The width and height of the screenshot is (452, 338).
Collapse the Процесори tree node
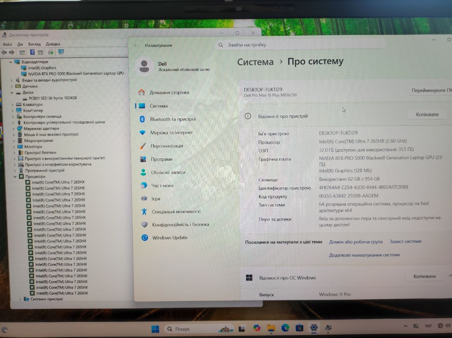pyautogui.click(x=15, y=176)
